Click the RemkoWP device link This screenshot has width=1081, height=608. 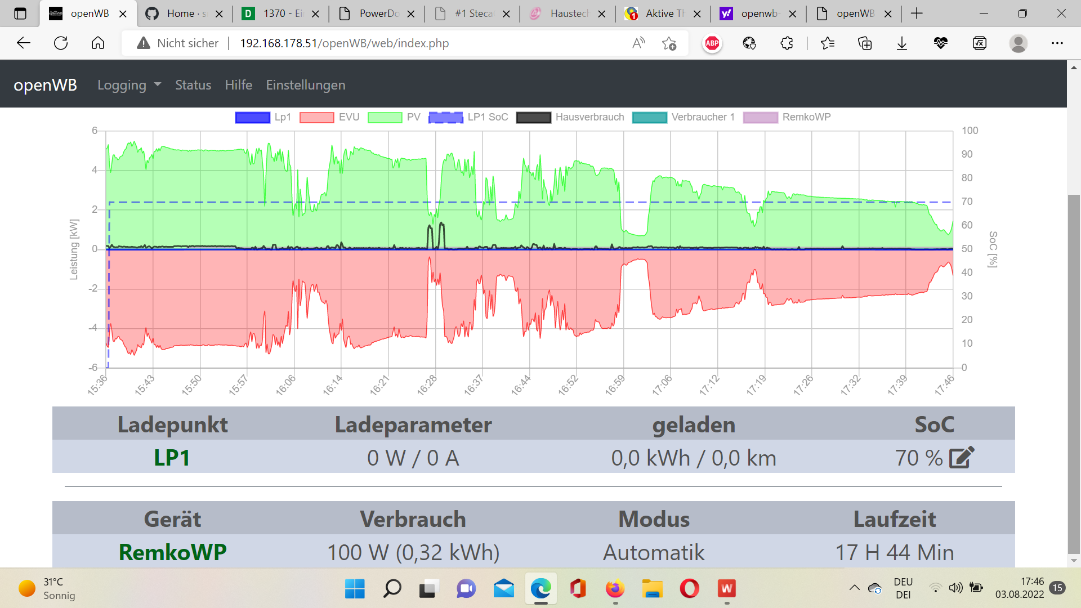pyautogui.click(x=172, y=552)
